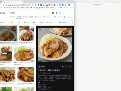The height and width of the screenshot is (91, 121).
Task: Open a new tab with the plus button
Action: click(25, 2)
